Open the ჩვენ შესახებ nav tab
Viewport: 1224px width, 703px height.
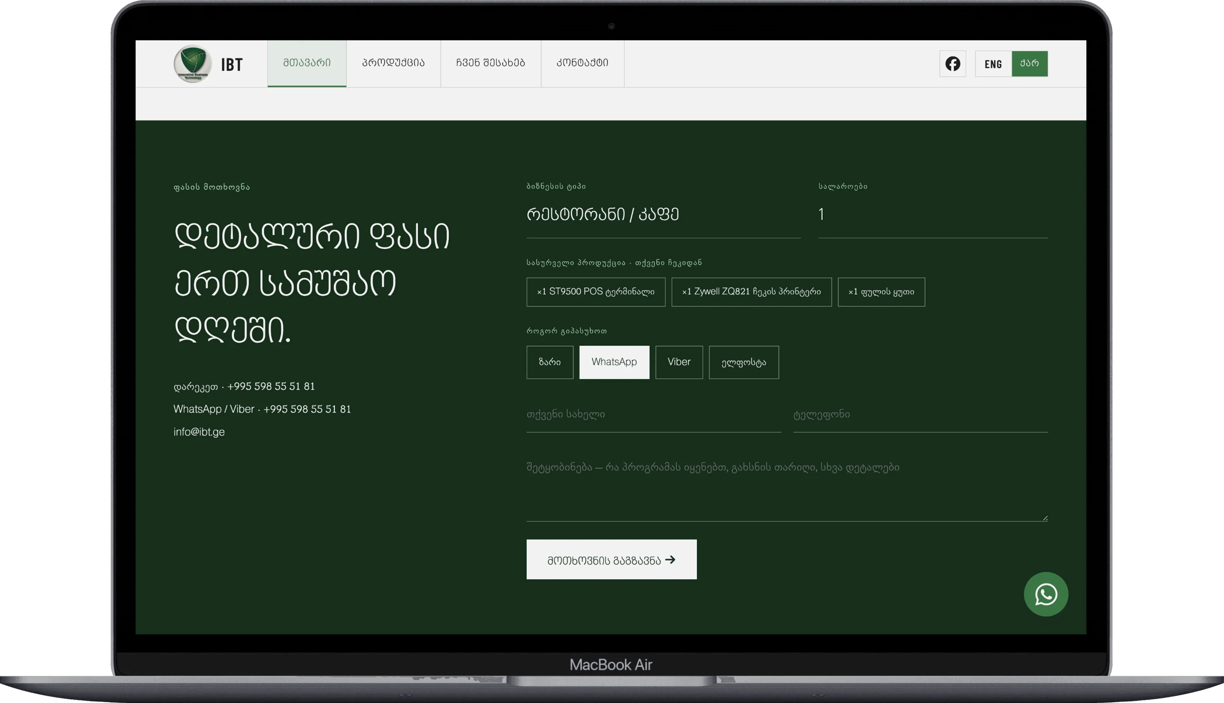[x=491, y=63]
